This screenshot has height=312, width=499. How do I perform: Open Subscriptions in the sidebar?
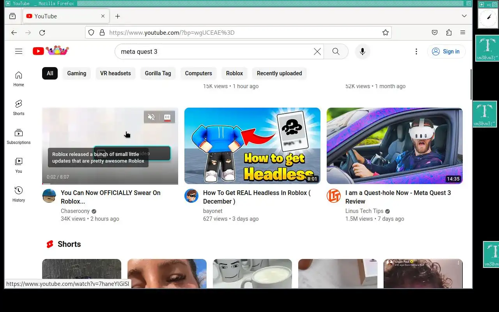click(x=19, y=136)
